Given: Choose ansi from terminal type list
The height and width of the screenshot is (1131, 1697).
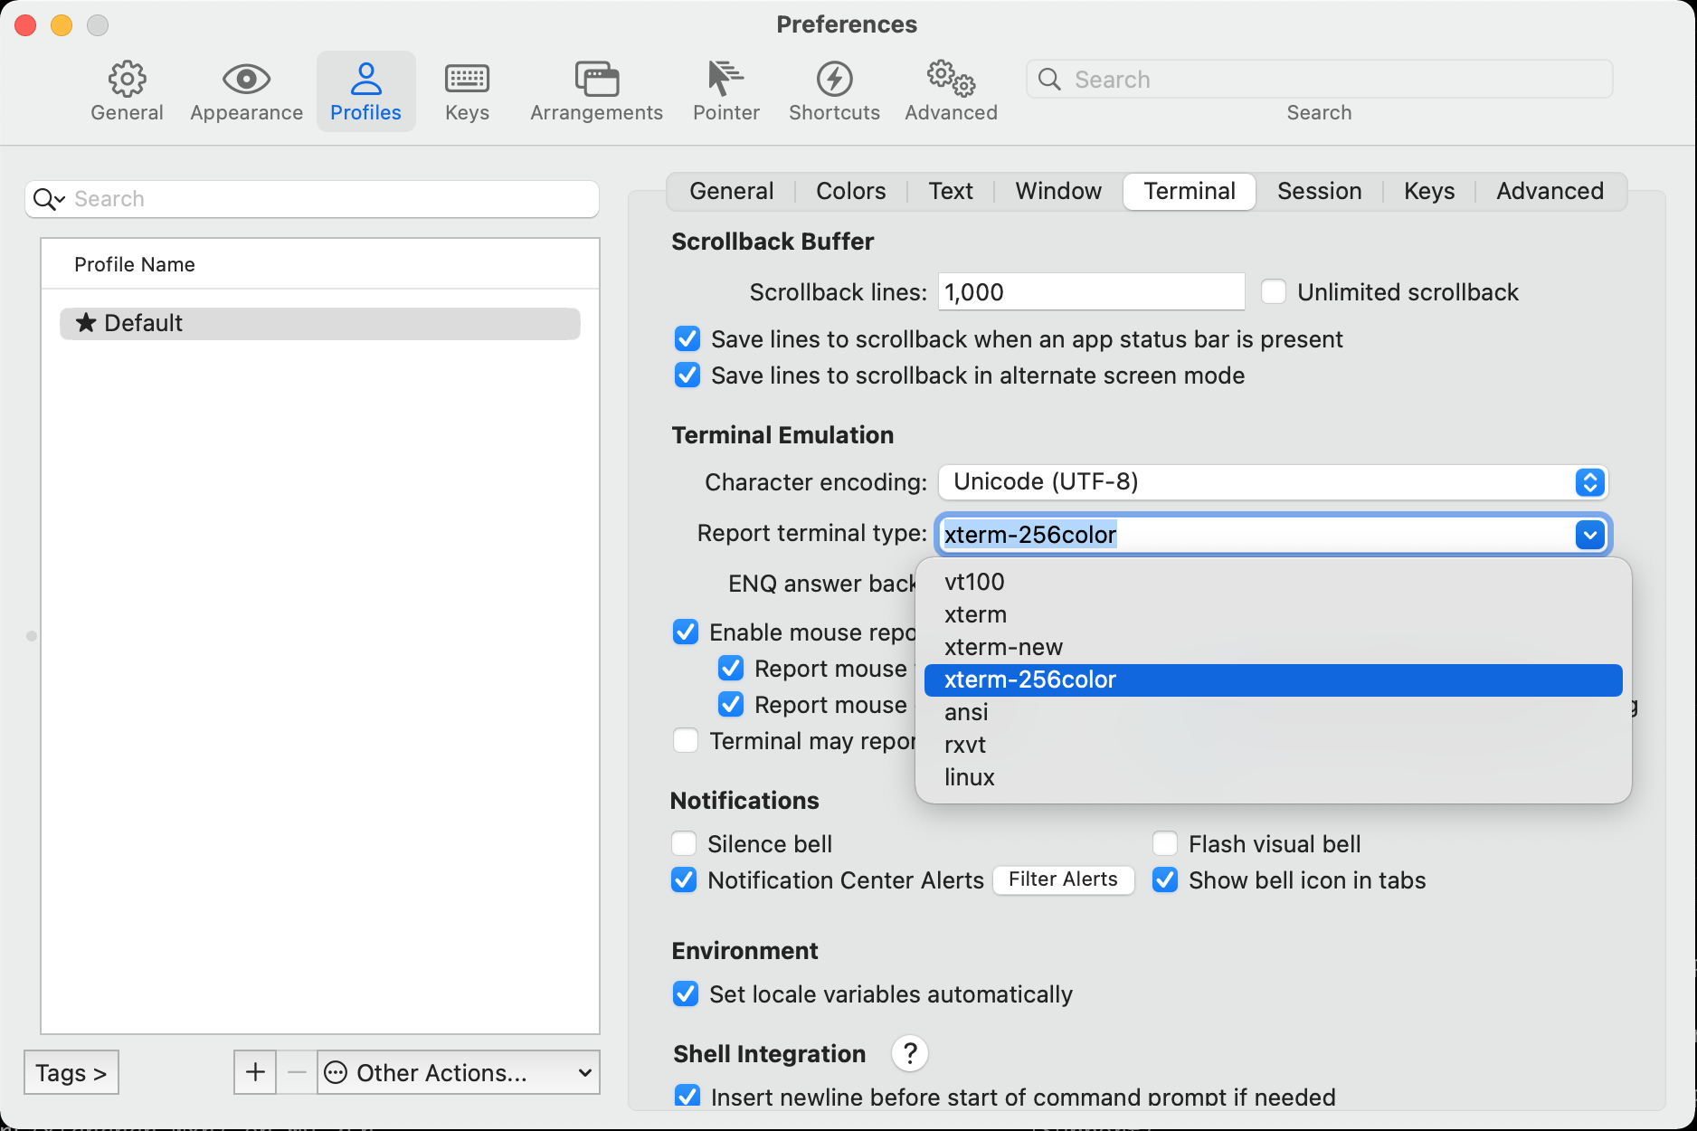Looking at the screenshot, I should click(x=1273, y=712).
